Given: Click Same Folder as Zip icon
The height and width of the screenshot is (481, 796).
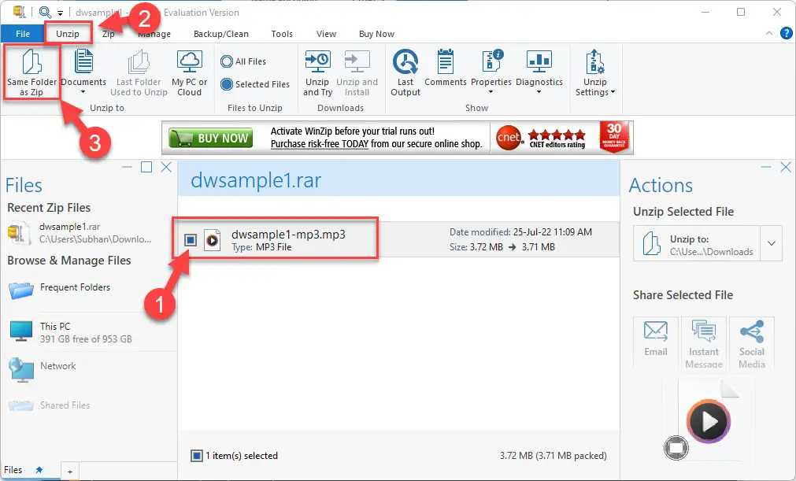Looking at the screenshot, I should [31, 62].
